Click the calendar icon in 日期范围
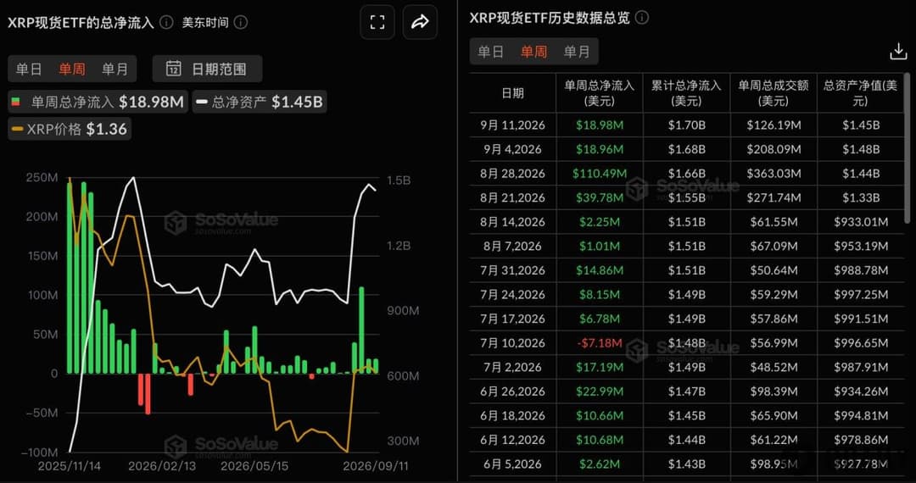Image resolution: width=916 pixels, height=483 pixels. tap(174, 69)
